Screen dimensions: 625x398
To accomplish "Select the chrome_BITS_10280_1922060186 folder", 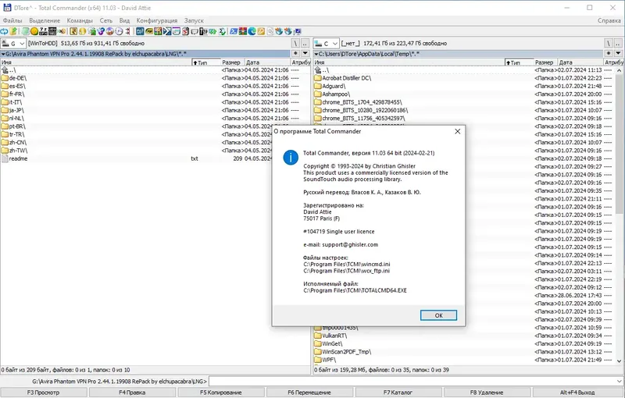I will tap(464, 110).
